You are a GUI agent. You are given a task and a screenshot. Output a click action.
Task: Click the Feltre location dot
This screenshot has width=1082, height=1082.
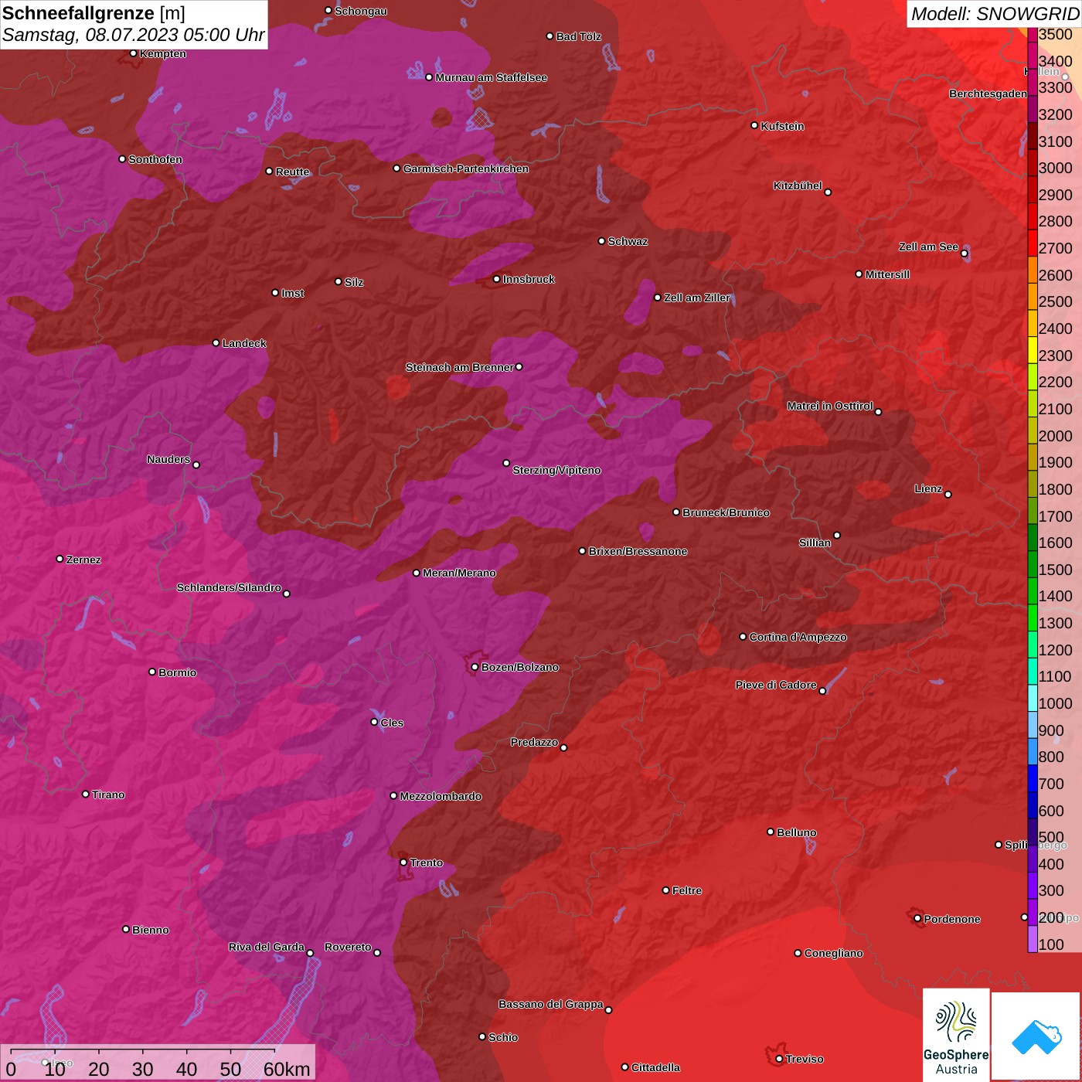(x=665, y=890)
